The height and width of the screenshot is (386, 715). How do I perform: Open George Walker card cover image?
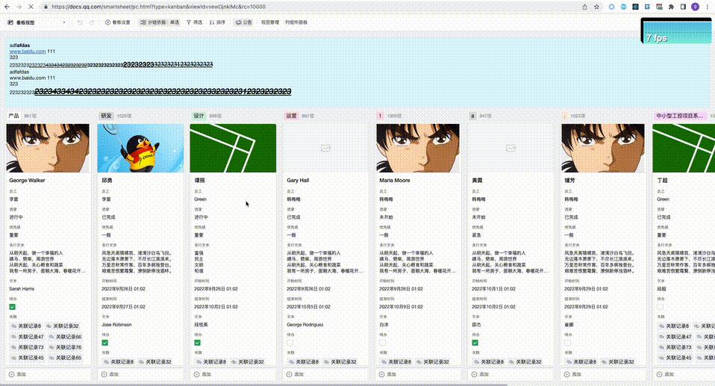coord(48,149)
